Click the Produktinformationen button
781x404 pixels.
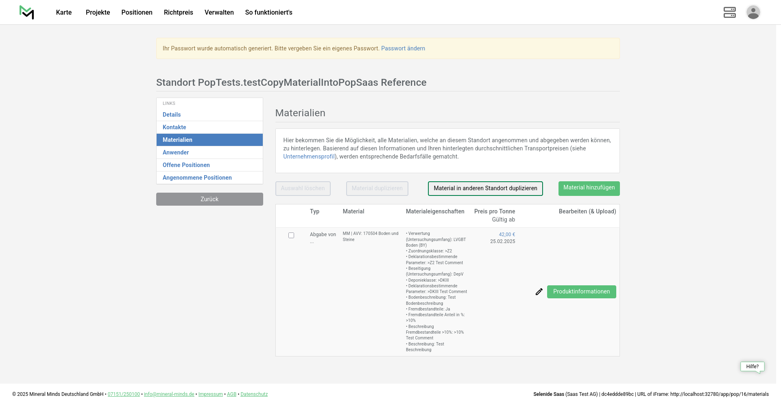[581, 292]
